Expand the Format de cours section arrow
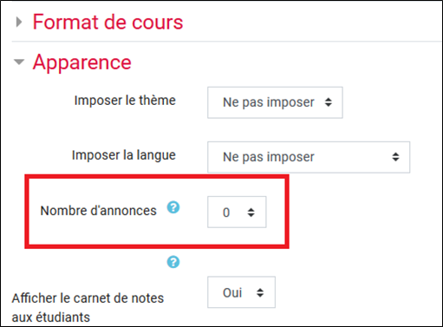443x327 pixels. click(19, 22)
